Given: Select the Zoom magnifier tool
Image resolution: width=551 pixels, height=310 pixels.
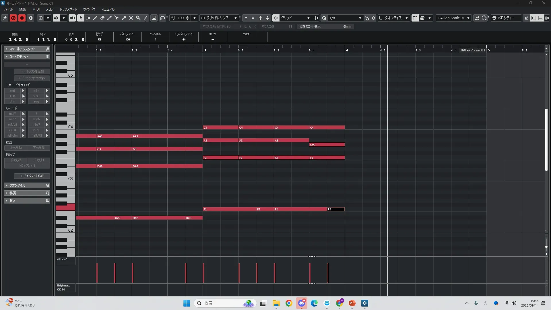Looking at the screenshot, I should click(x=138, y=18).
